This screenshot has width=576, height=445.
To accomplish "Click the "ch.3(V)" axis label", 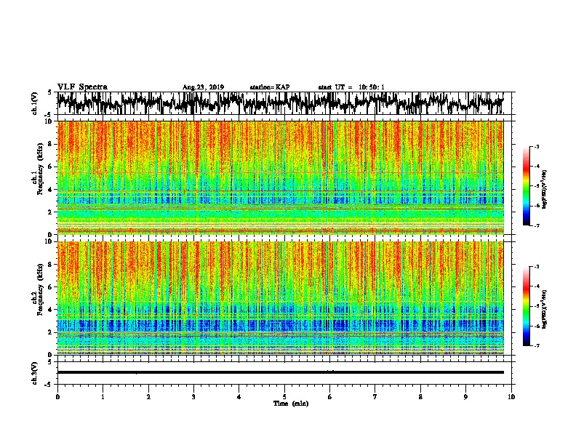I will (35, 373).
